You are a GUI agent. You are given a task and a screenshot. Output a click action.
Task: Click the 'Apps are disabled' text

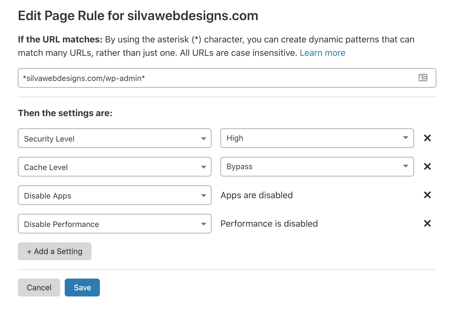(257, 195)
